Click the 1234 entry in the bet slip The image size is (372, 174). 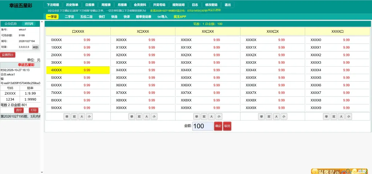coord(10,99)
